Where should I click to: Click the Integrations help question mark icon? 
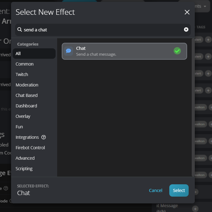[44, 137]
